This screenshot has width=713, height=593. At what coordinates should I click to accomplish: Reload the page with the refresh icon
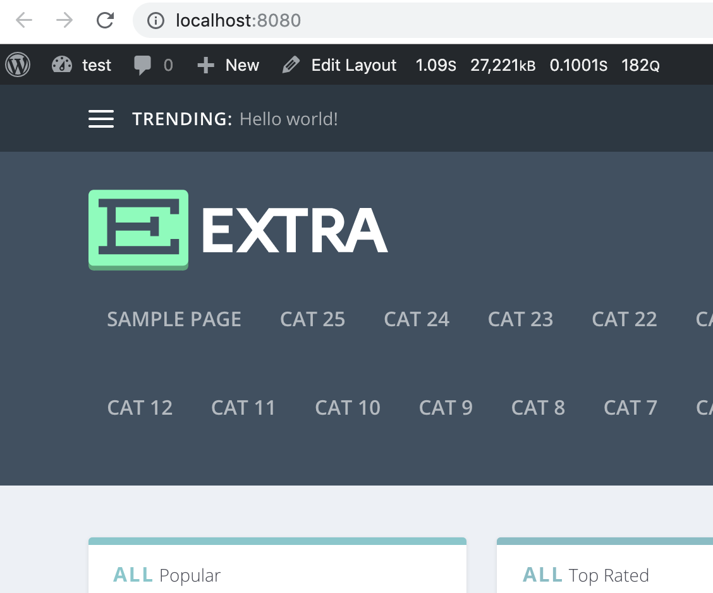coord(105,20)
